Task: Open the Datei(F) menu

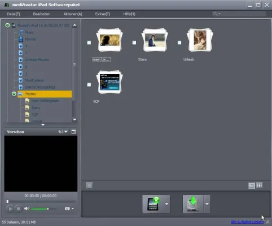Action: (x=14, y=14)
